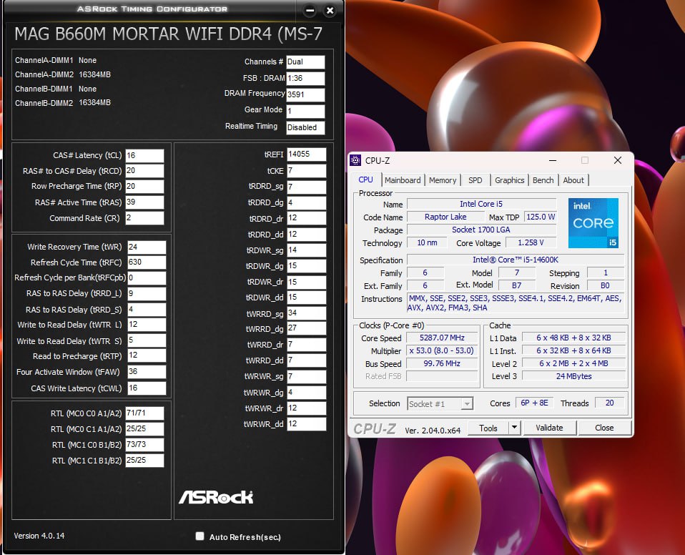
Task: Switch to the SPD tab
Action: point(475,180)
